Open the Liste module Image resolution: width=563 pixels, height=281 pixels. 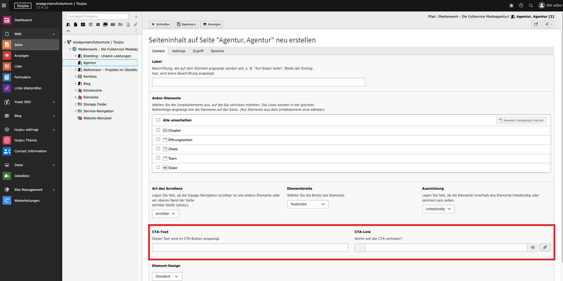click(x=30, y=66)
